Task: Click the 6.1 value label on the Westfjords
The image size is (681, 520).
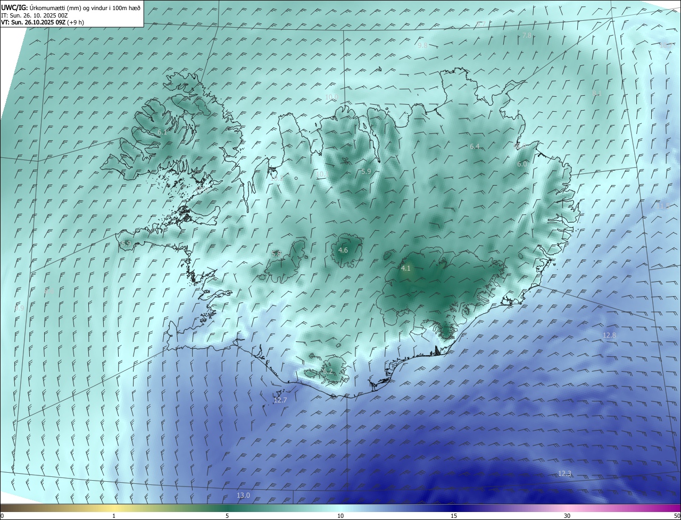Action: click(x=162, y=132)
